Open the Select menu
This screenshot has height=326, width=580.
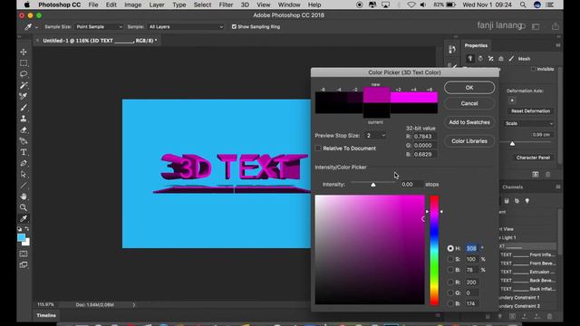pyautogui.click(x=202, y=5)
